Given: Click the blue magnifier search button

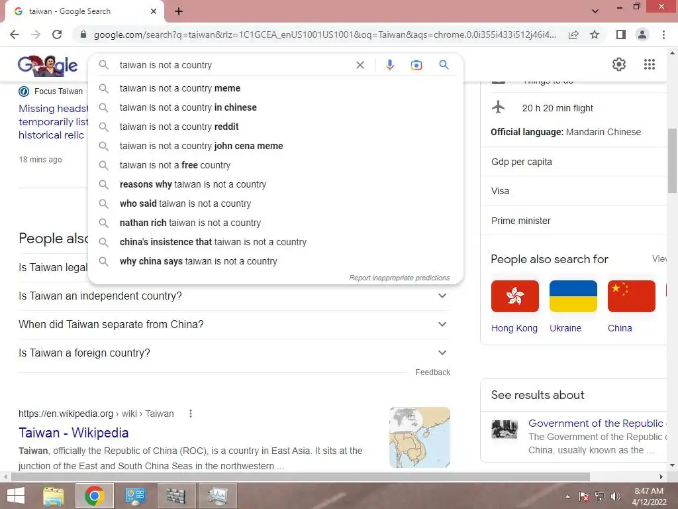Looking at the screenshot, I should (444, 65).
